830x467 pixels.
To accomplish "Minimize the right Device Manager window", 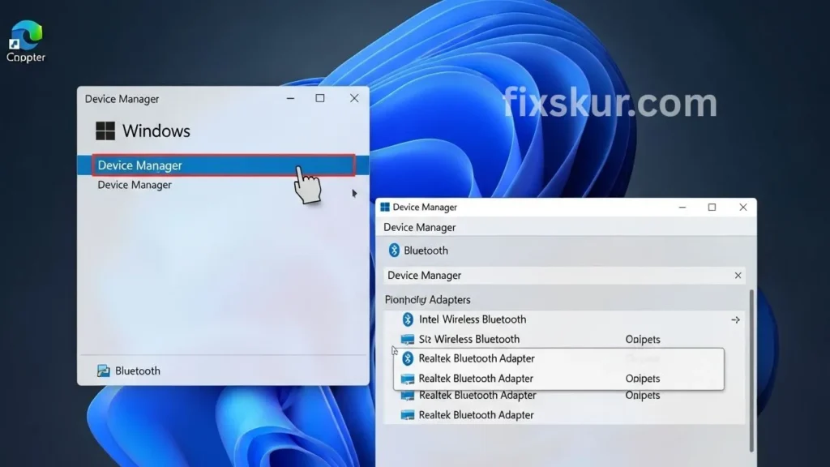I will [682, 207].
